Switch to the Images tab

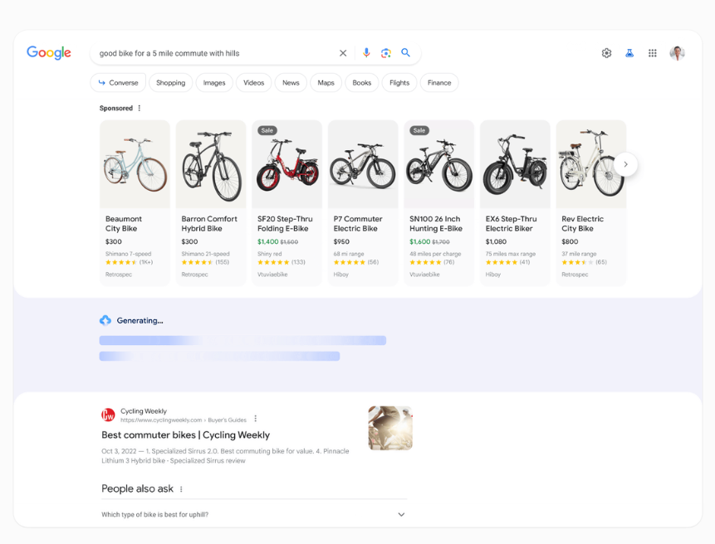tap(214, 83)
